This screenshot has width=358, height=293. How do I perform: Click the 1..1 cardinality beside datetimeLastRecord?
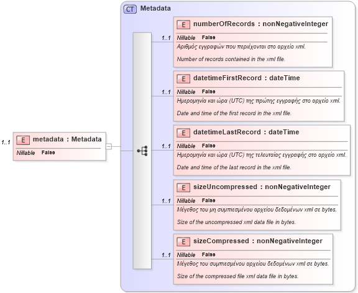tap(166, 146)
